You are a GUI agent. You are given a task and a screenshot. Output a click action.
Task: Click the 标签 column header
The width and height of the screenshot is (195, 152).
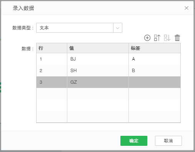[155, 48]
